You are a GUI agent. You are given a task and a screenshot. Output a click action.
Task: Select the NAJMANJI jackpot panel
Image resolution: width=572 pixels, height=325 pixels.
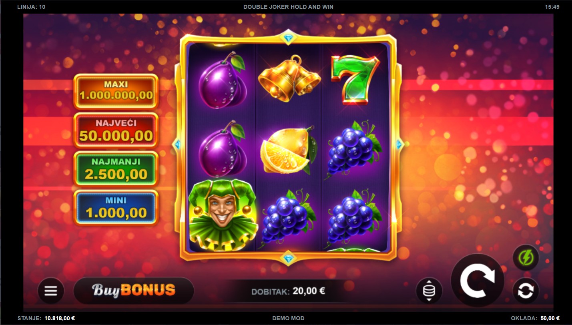coord(116,169)
